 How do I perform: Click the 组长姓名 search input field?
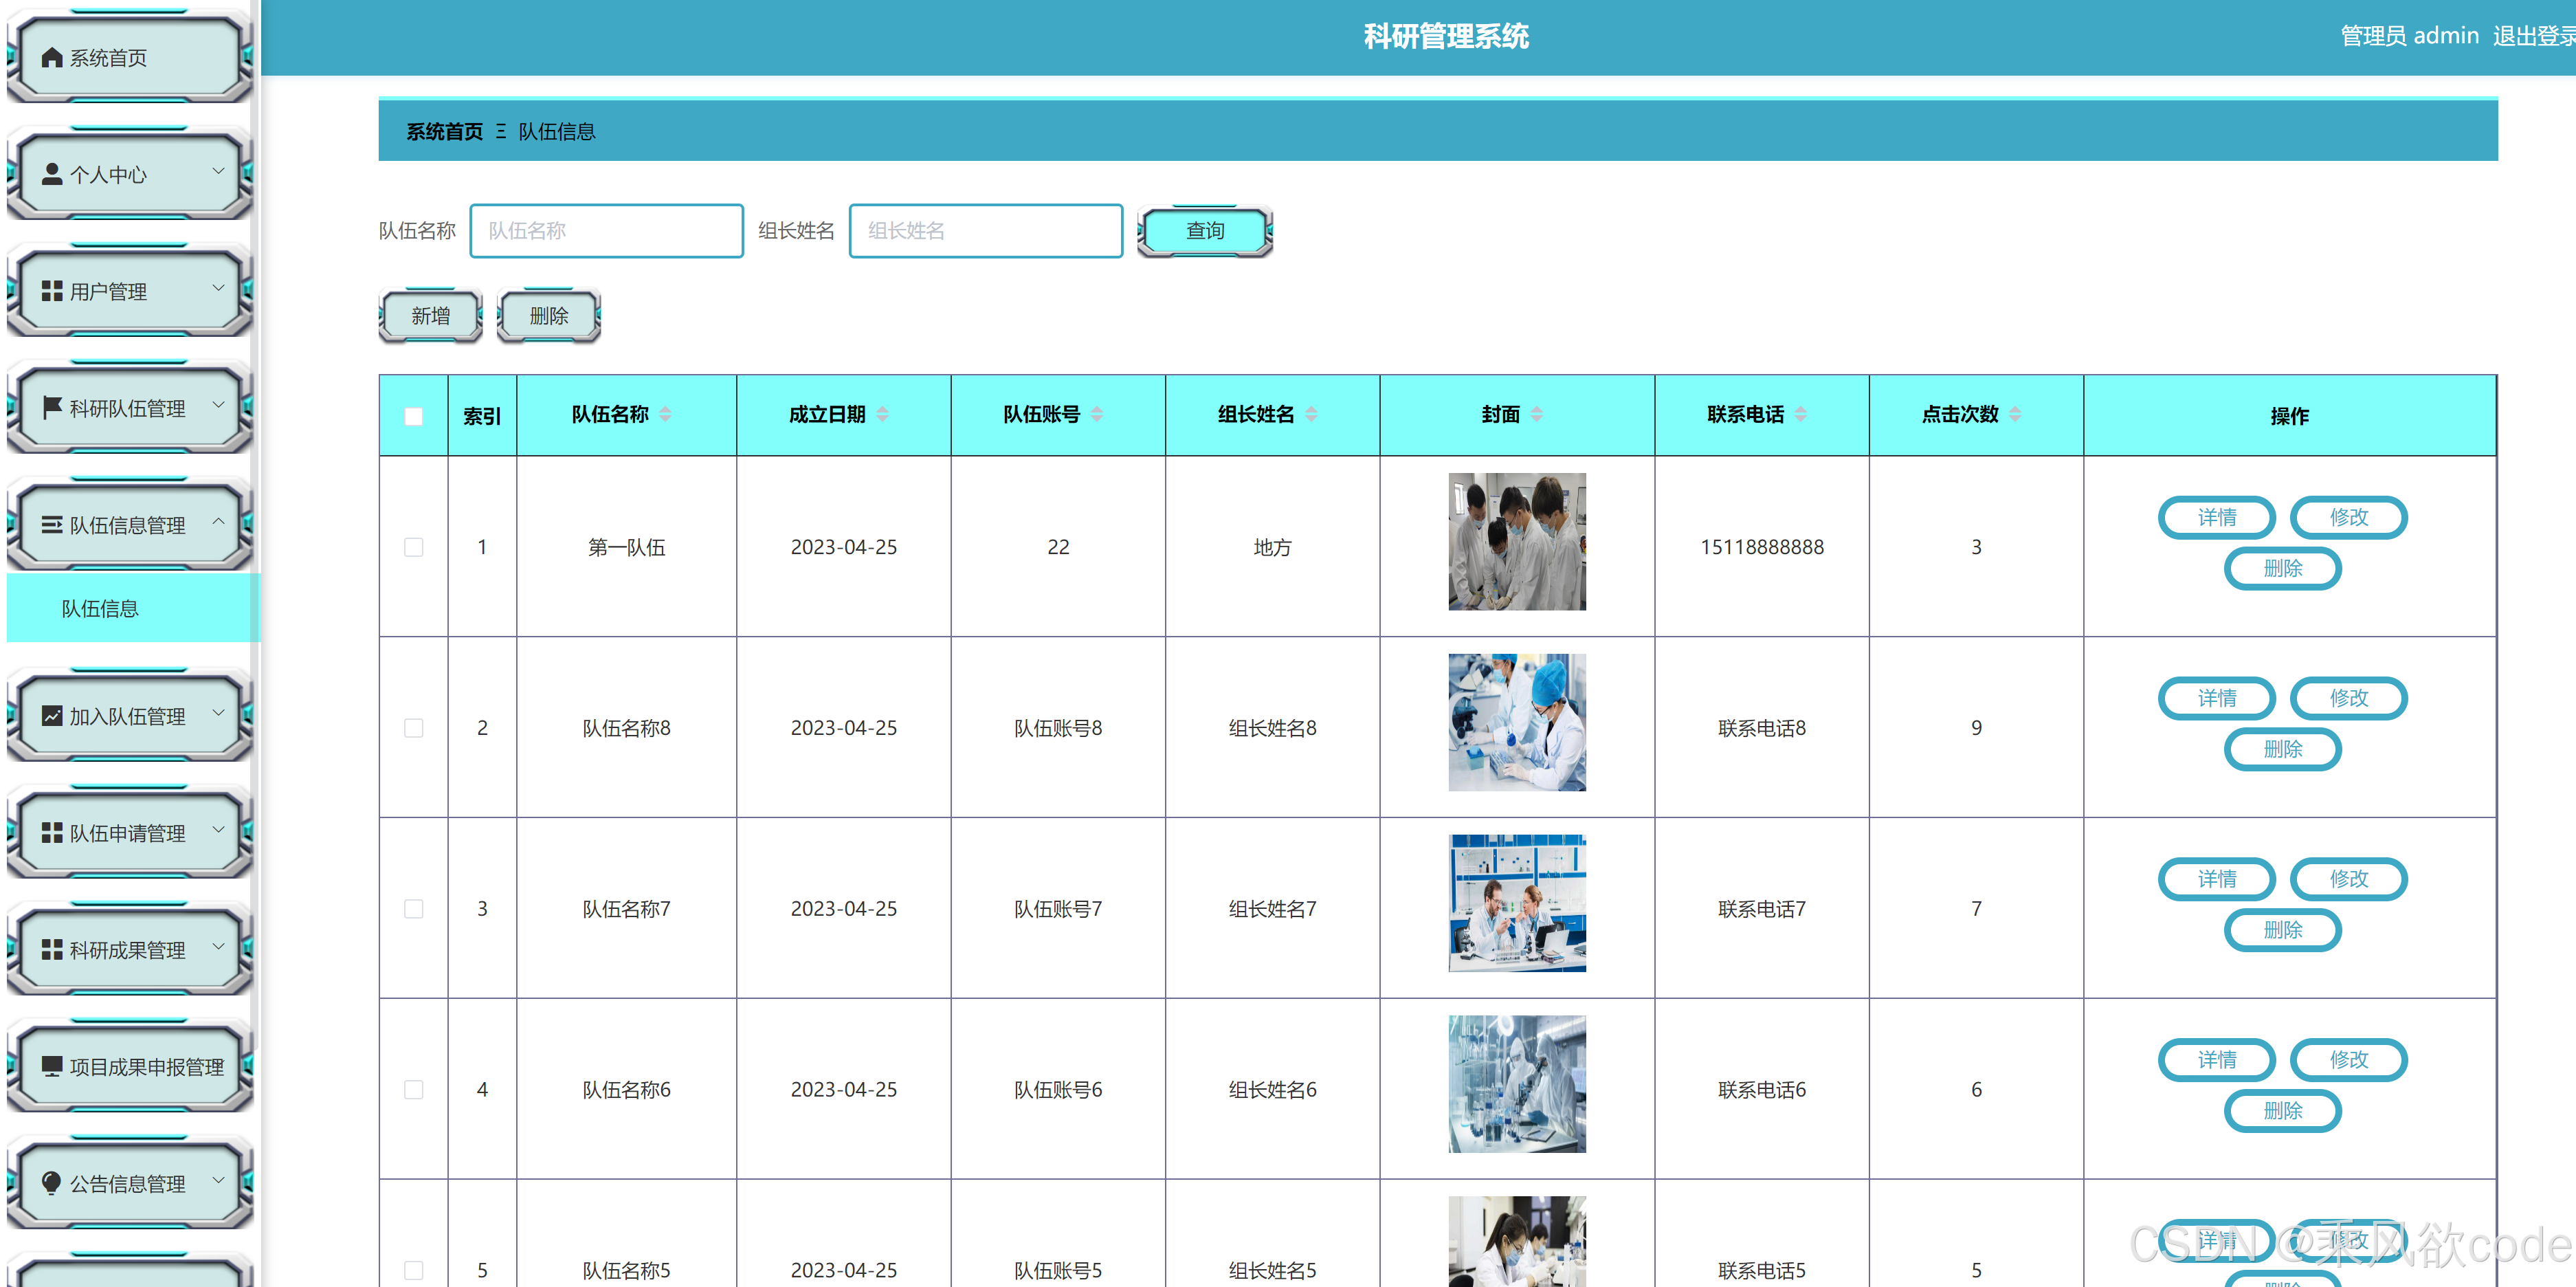pos(985,231)
